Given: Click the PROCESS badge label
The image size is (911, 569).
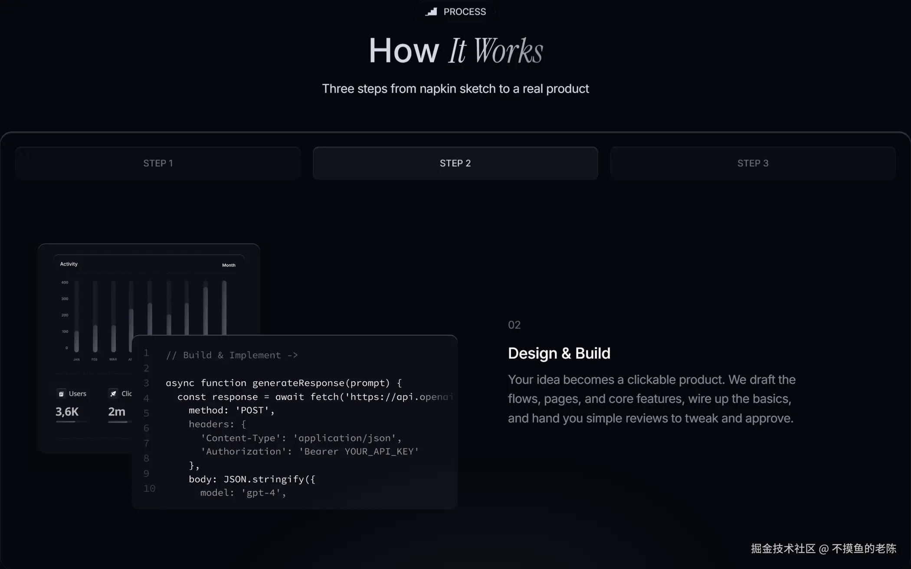Looking at the screenshot, I should [x=464, y=12].
